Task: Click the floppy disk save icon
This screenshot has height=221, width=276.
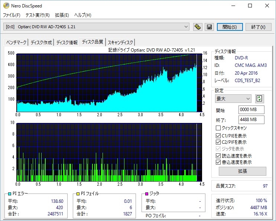Action: 209,27
